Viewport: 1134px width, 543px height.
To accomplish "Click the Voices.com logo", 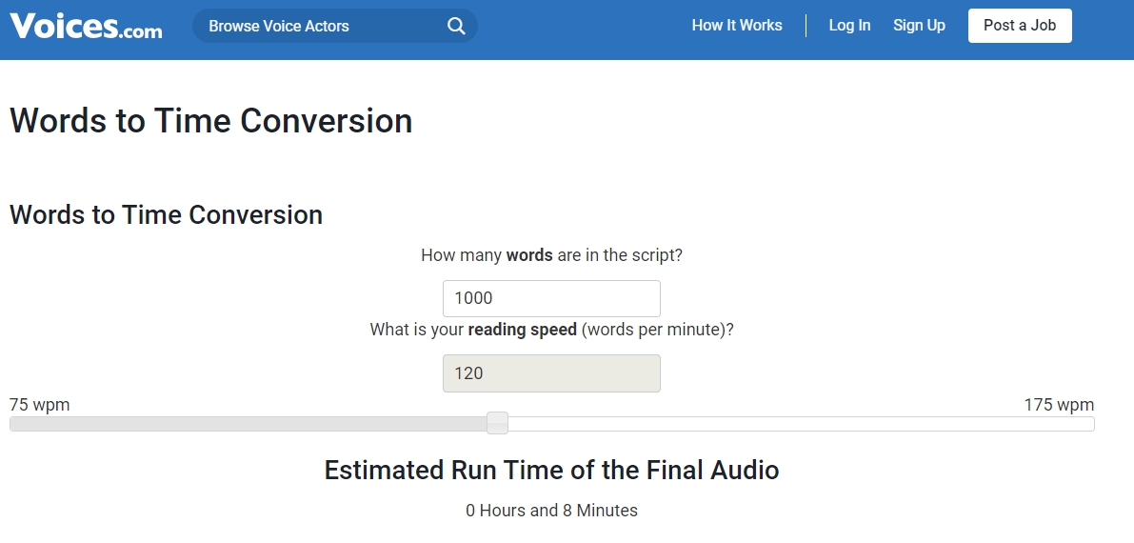I will coord(86,26).
